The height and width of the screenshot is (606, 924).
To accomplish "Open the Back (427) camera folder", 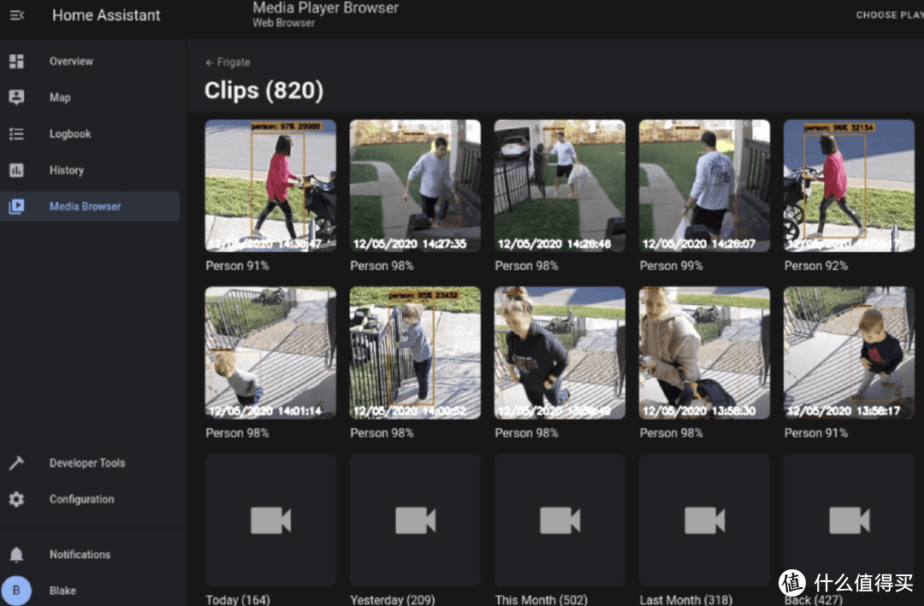I will point(849,520).
